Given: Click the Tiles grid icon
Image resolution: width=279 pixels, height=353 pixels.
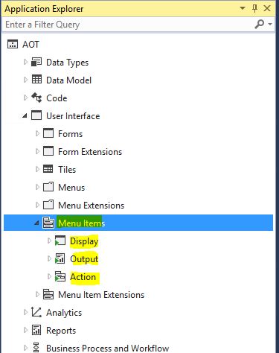Looking at the screenshot, I should 48,169.
